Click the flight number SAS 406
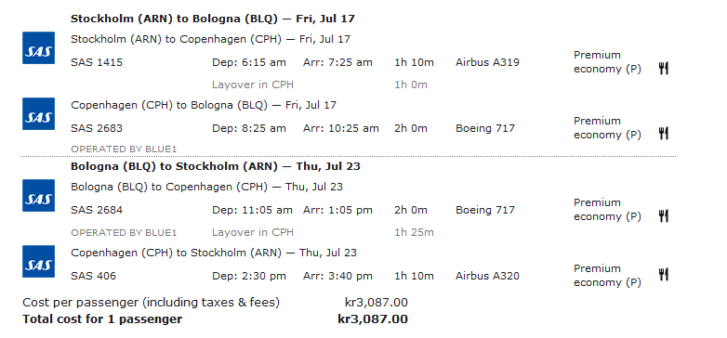The image size is (727, 338). click(93, 277)
